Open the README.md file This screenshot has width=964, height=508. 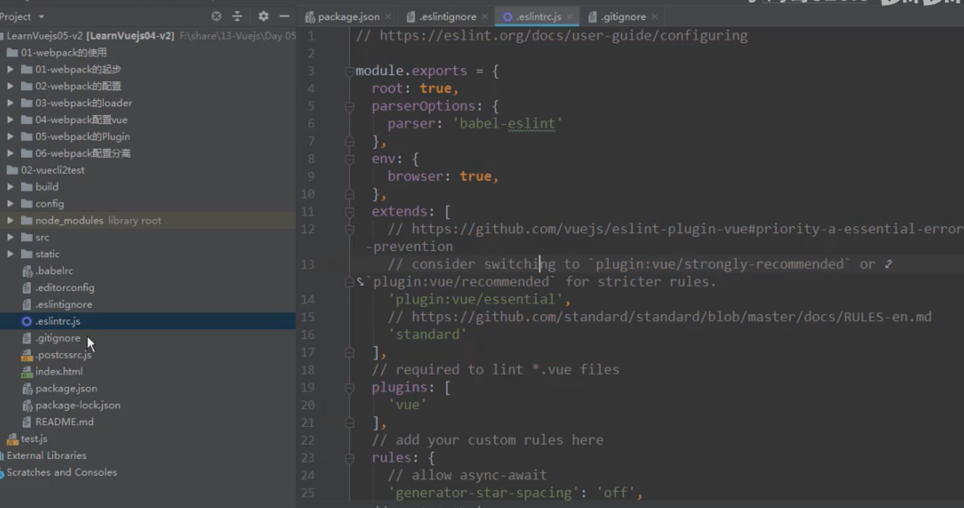[x=64, y=422]
